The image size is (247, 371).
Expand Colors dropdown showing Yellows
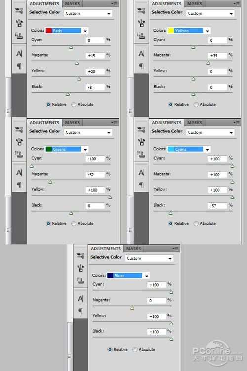click(189, 31)
